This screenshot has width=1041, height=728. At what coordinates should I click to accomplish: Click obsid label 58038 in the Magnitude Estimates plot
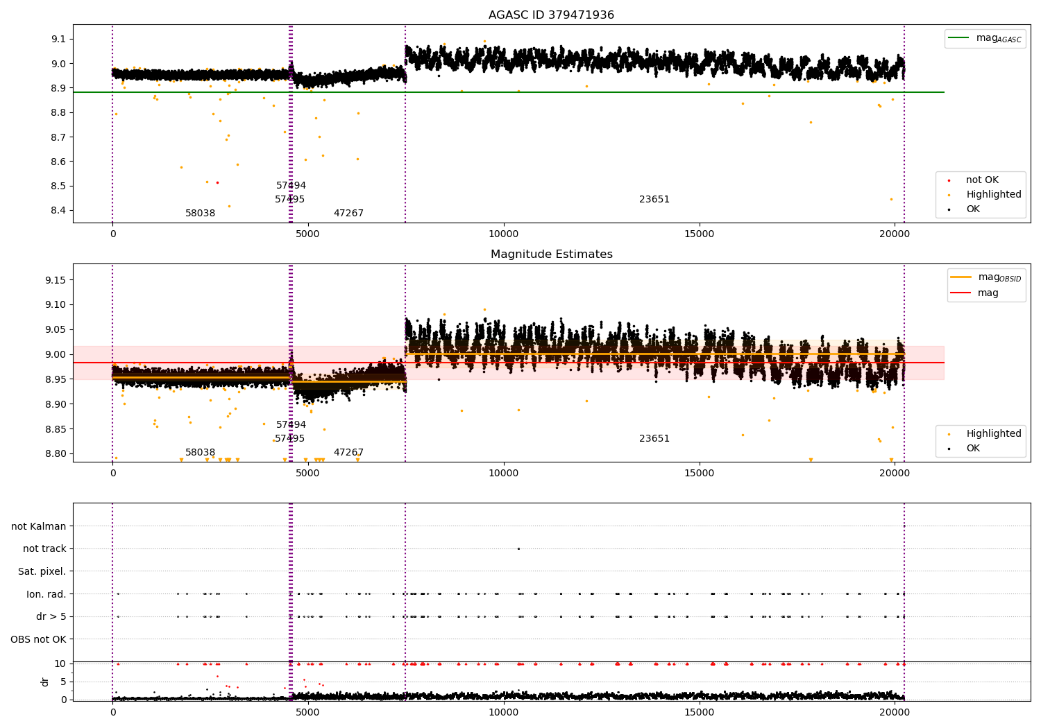click(200, 453)
